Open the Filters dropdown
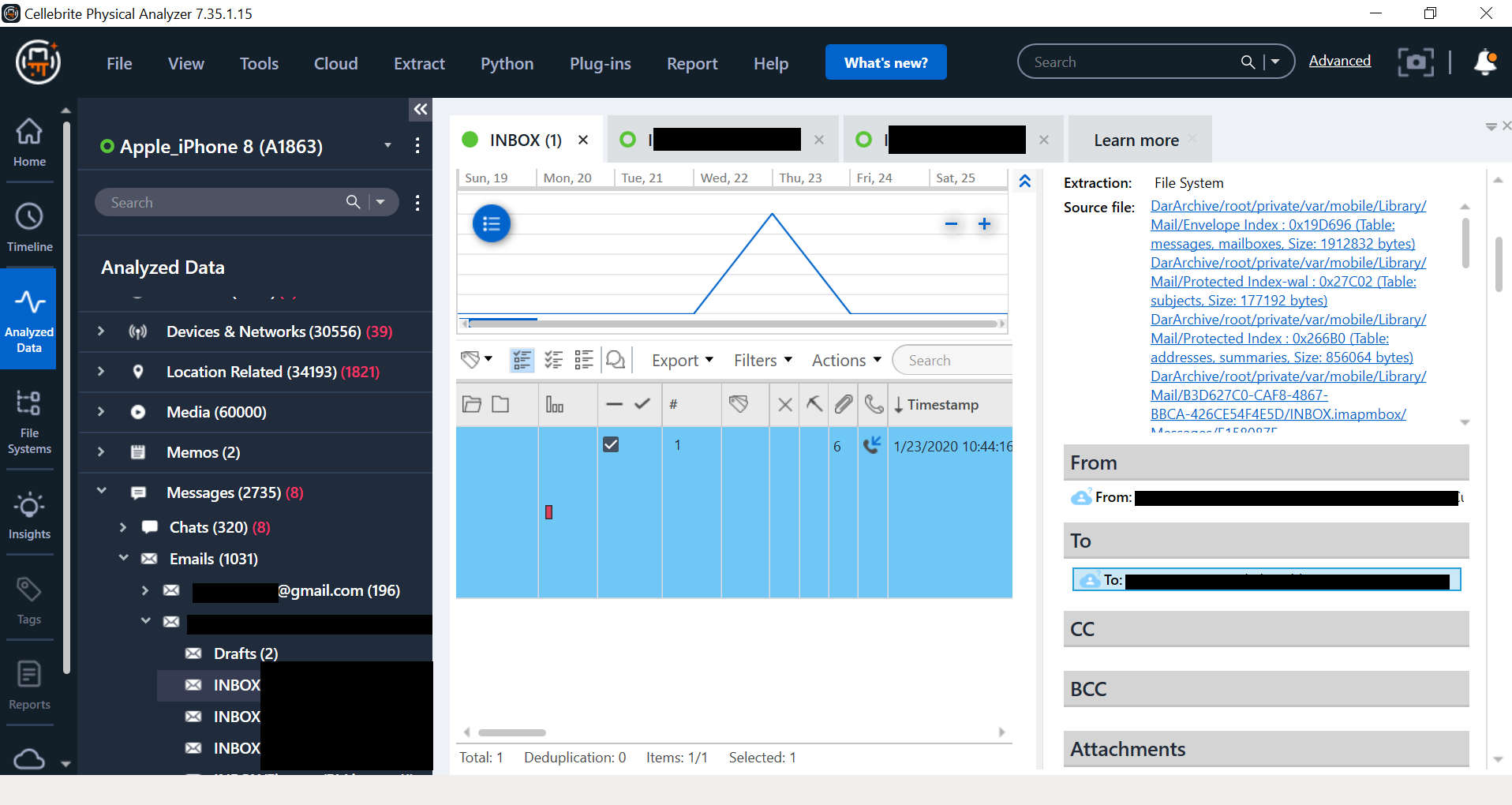This screenshot has width=1512, height=805. [763, 360]
